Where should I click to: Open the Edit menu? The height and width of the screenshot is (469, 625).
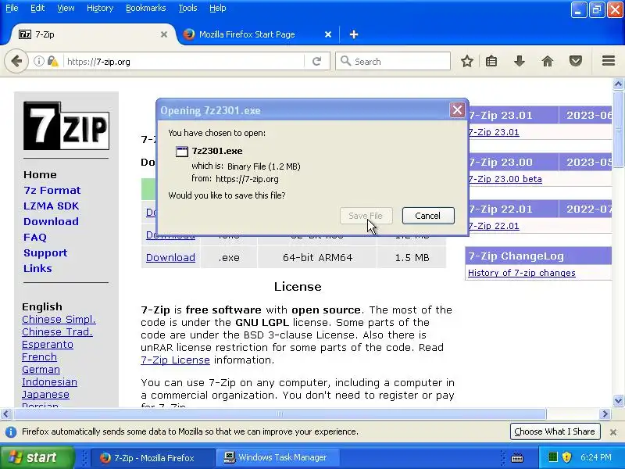[x=37, y=8]
